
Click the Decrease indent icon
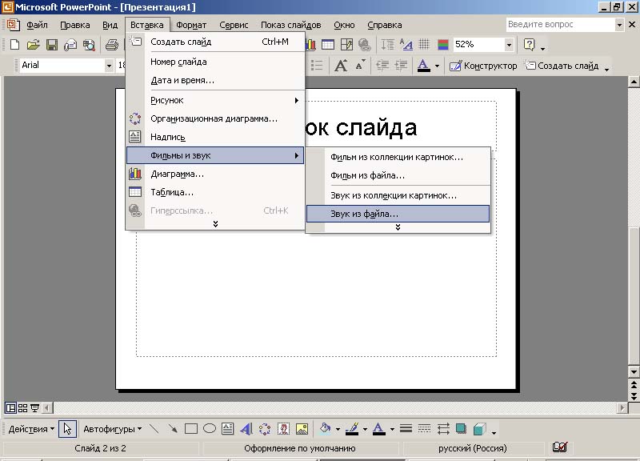point(382,66)
